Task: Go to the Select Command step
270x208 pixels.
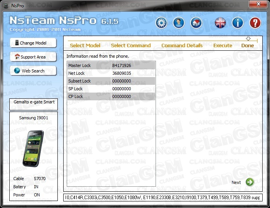Action: 131,46
